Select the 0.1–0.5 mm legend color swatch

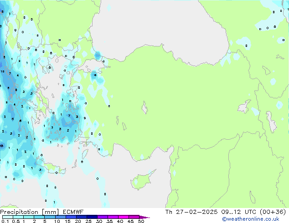coord(8,217)
